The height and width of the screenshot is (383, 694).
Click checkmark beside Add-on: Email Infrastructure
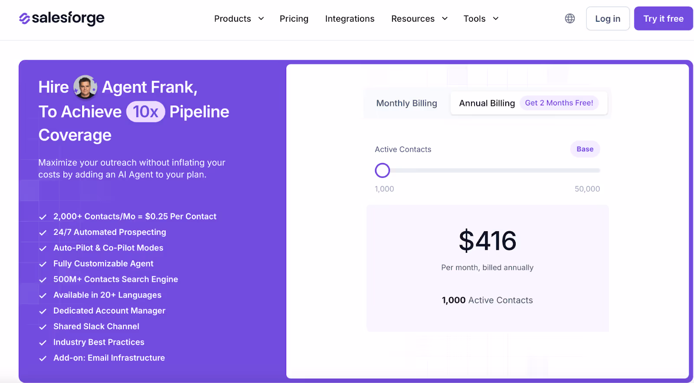tap(43, 359)
